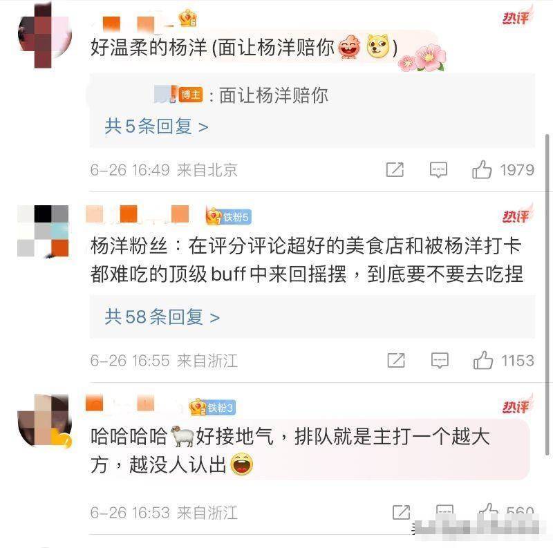The height and width of the screenshot is (548, 553).
Task: Open first commenter's avatar
Action: coord(44,35)
